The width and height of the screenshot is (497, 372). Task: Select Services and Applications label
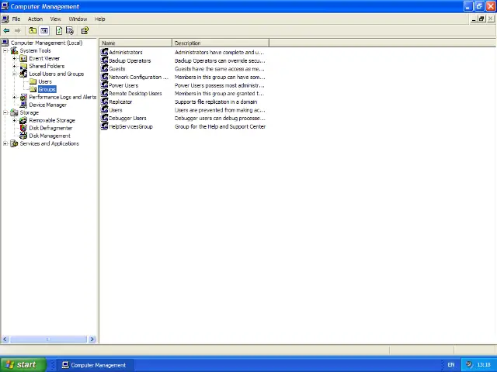(50, 143)
